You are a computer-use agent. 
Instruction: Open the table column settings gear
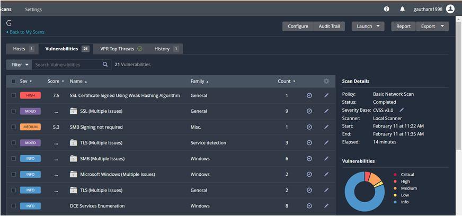pos(326,81)
